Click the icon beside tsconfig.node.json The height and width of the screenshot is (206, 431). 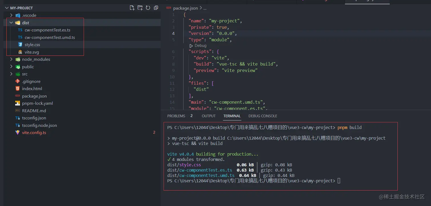[x=18, y=126]
